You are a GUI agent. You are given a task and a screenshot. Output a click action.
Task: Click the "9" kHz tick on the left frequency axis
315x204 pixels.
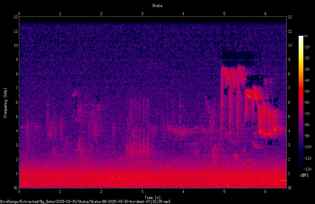[x=17, y=60]
